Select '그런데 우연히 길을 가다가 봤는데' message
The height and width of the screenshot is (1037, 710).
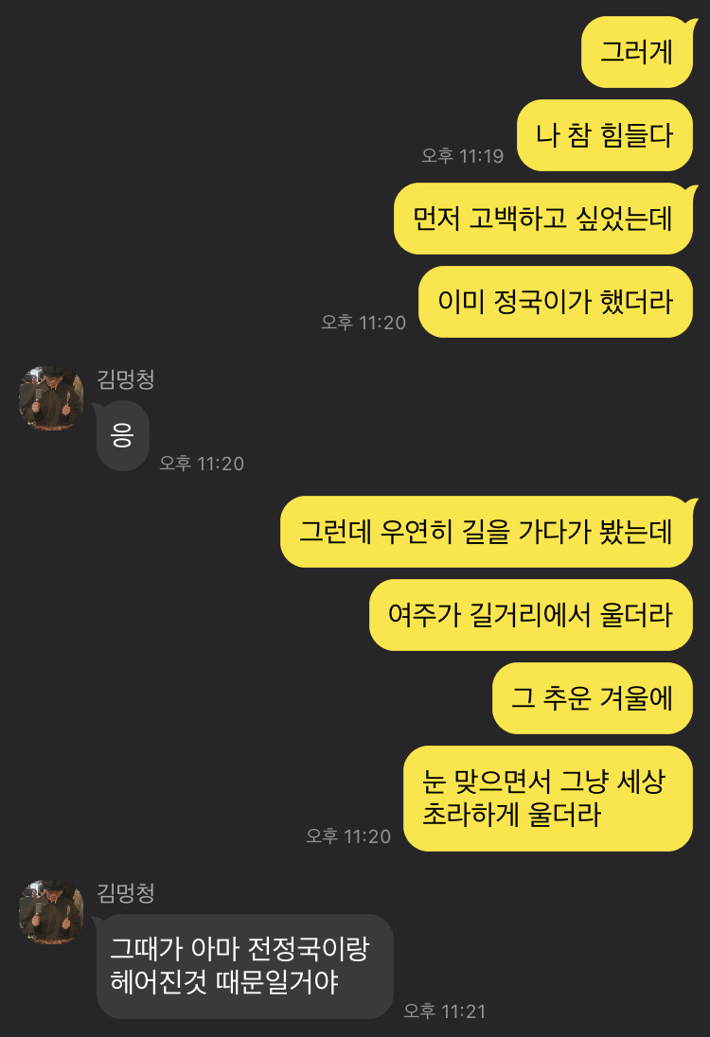click(x=487, y=532)
